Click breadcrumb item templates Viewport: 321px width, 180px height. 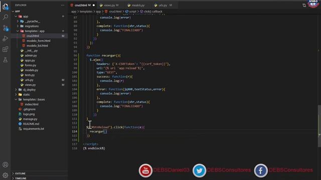86,11
